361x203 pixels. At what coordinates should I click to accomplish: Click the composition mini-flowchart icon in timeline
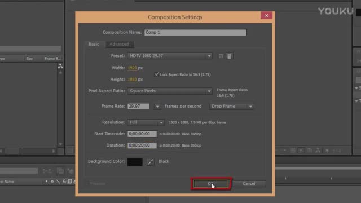[x=47, y=171]
